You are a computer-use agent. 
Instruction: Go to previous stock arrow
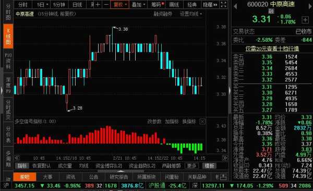click(235, 6)
